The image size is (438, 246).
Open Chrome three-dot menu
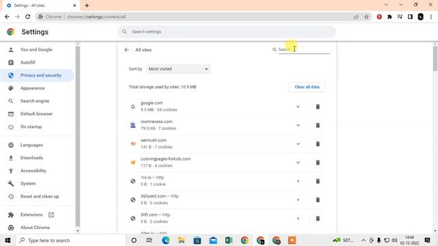(431, 16)
